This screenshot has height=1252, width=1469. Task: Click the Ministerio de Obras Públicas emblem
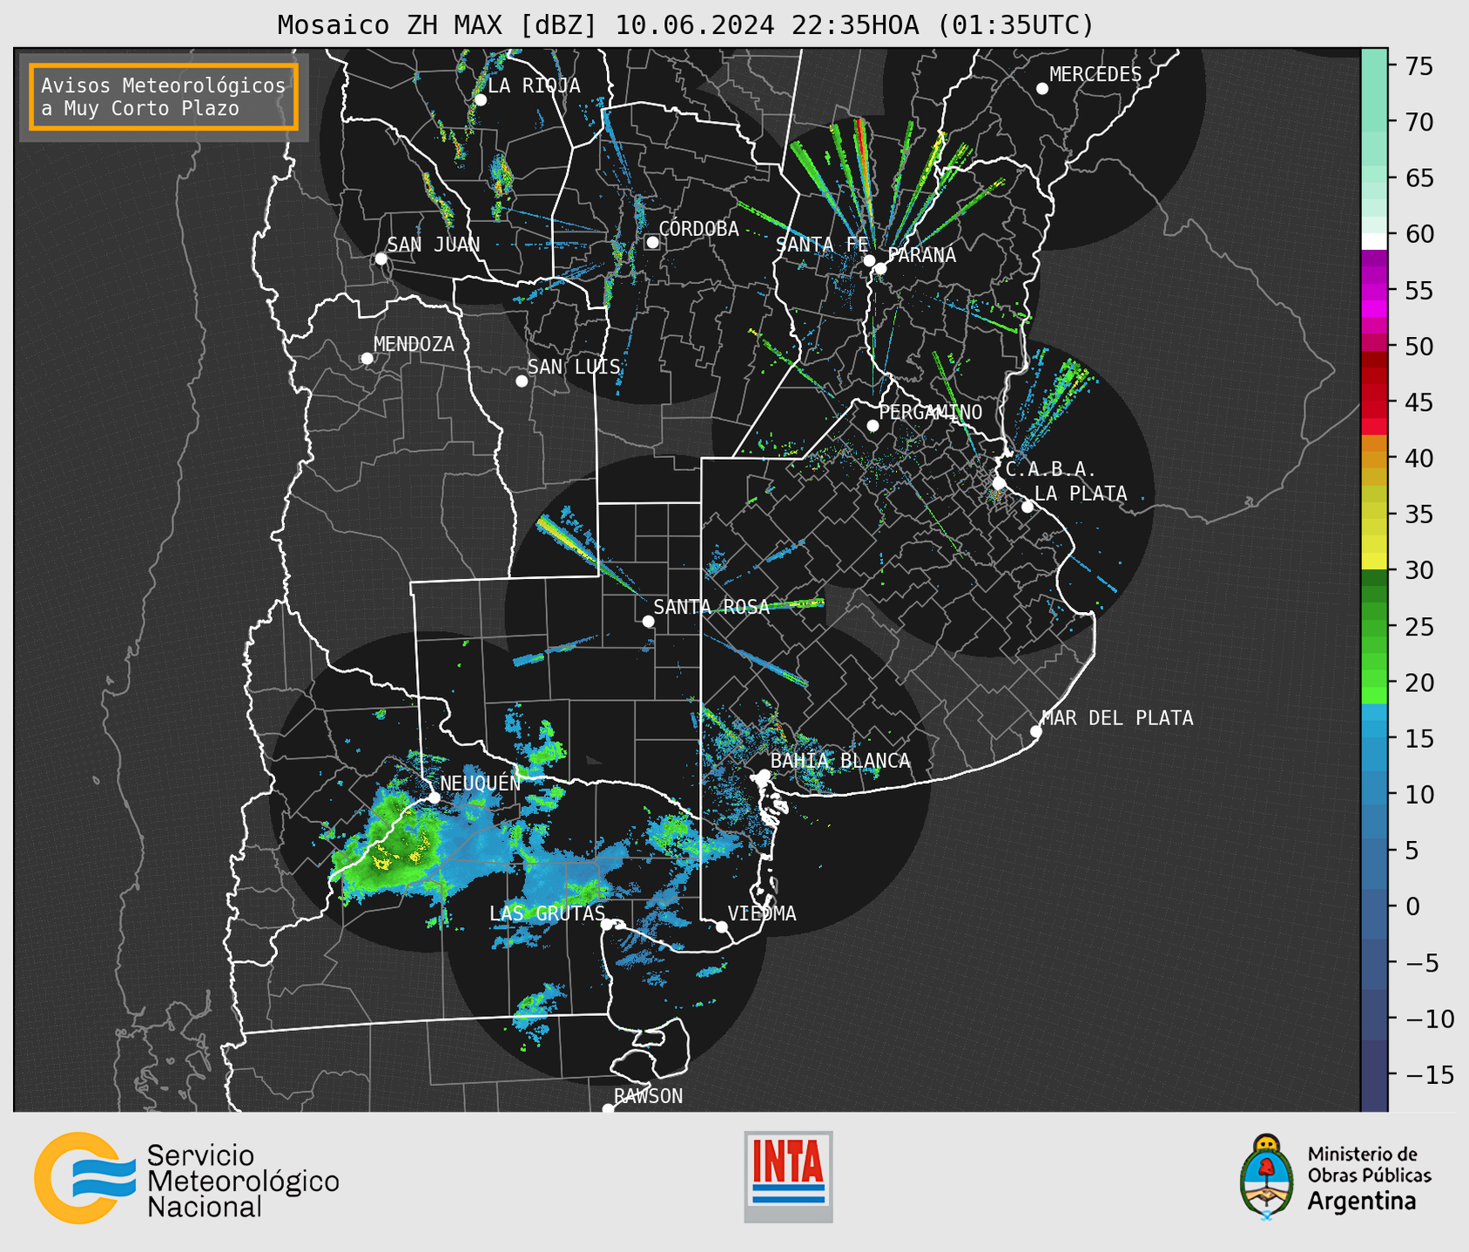[x=1267, y=1177]
